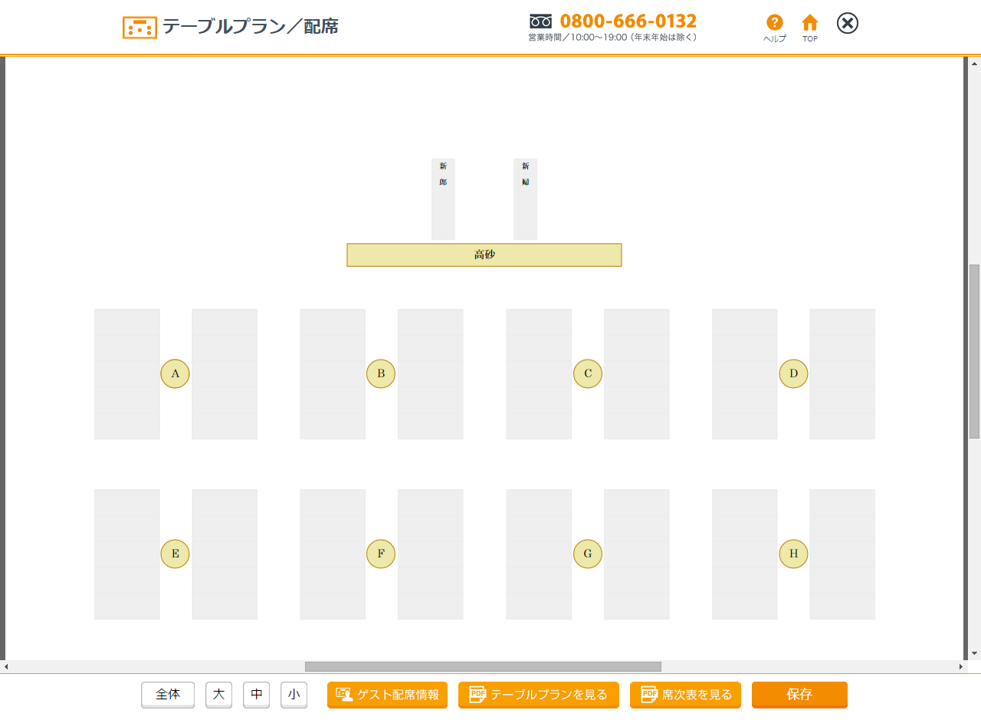The image size is (981, 720).
Task: Set zoom to 全体 view
Action: [168, 695]
